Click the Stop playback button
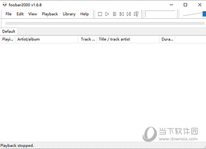This screenshot has width=206, height=149. (100, 14)
